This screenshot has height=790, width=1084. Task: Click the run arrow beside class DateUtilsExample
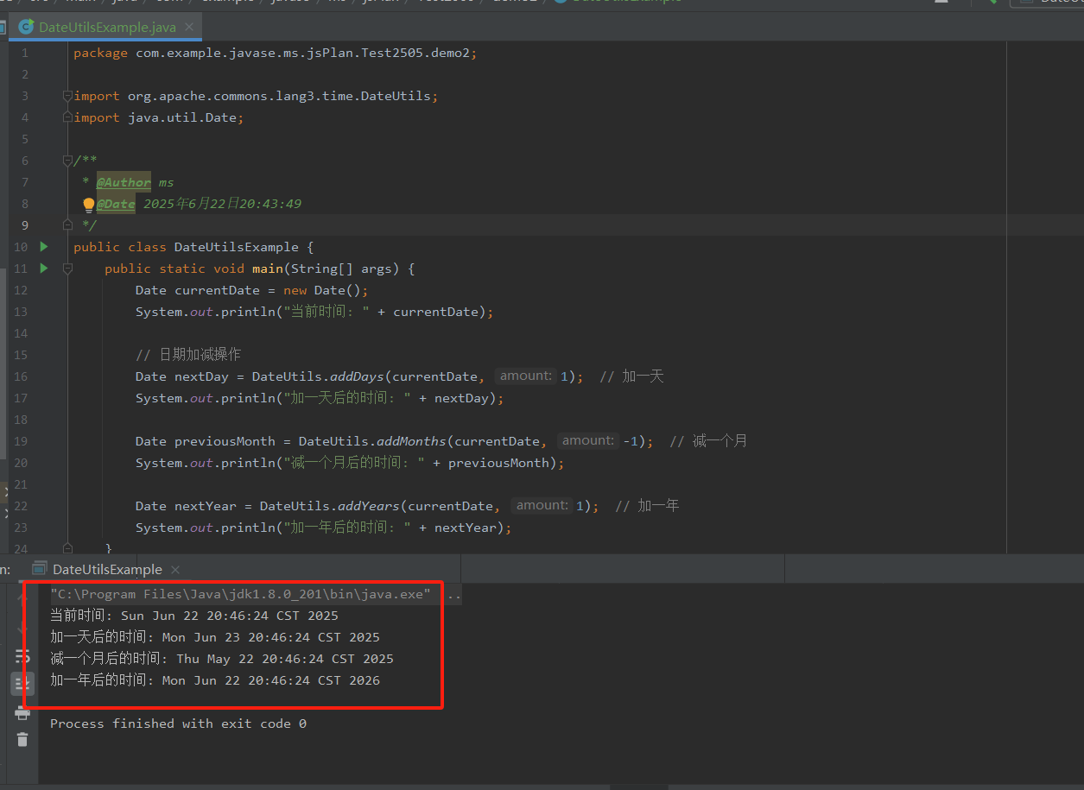(44, 247)
